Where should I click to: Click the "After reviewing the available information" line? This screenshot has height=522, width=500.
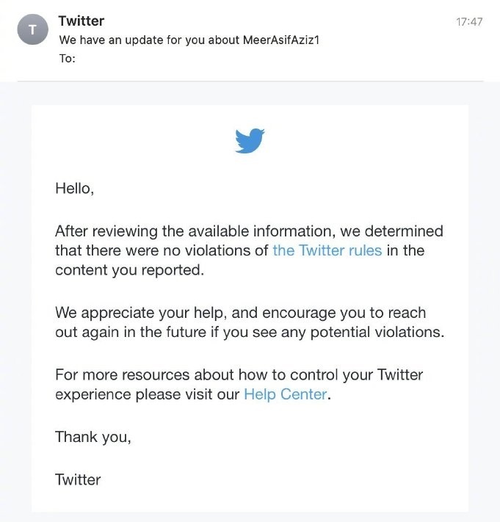click(249, 231)
